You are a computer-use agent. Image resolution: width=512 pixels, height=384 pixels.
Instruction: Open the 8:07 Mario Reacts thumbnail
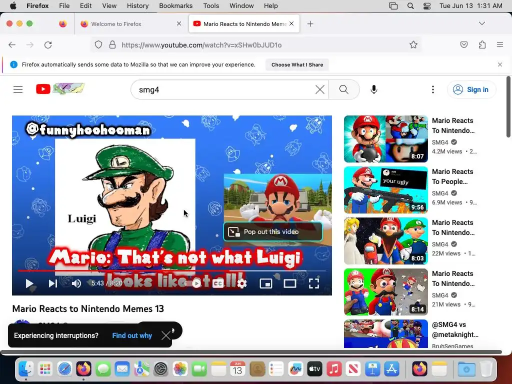386,139
